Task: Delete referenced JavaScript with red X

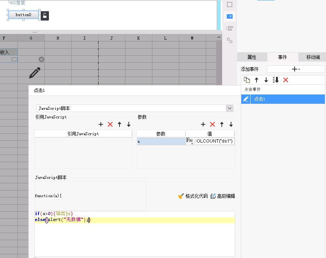Action: pyautogui.click(x=110, y=124)
